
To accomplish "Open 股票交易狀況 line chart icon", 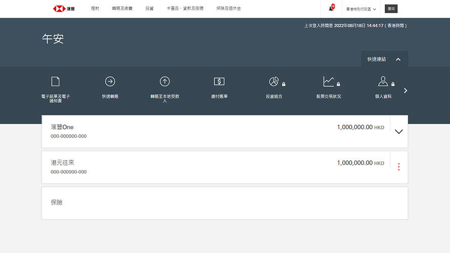I will [329, 81].
